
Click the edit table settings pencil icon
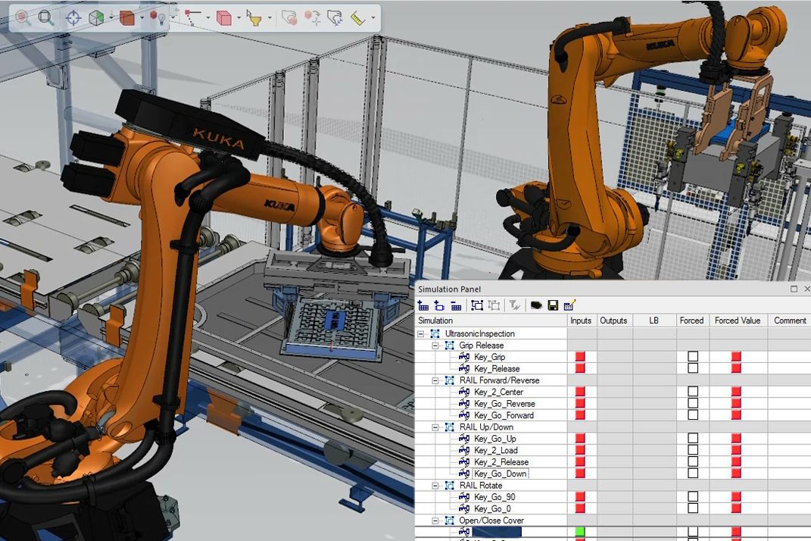(569, 305)
